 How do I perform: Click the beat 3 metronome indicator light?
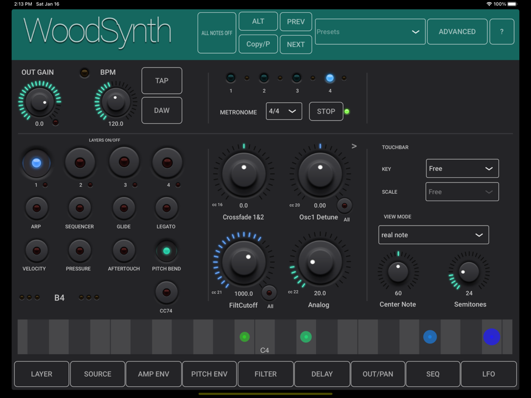[297, 78]
